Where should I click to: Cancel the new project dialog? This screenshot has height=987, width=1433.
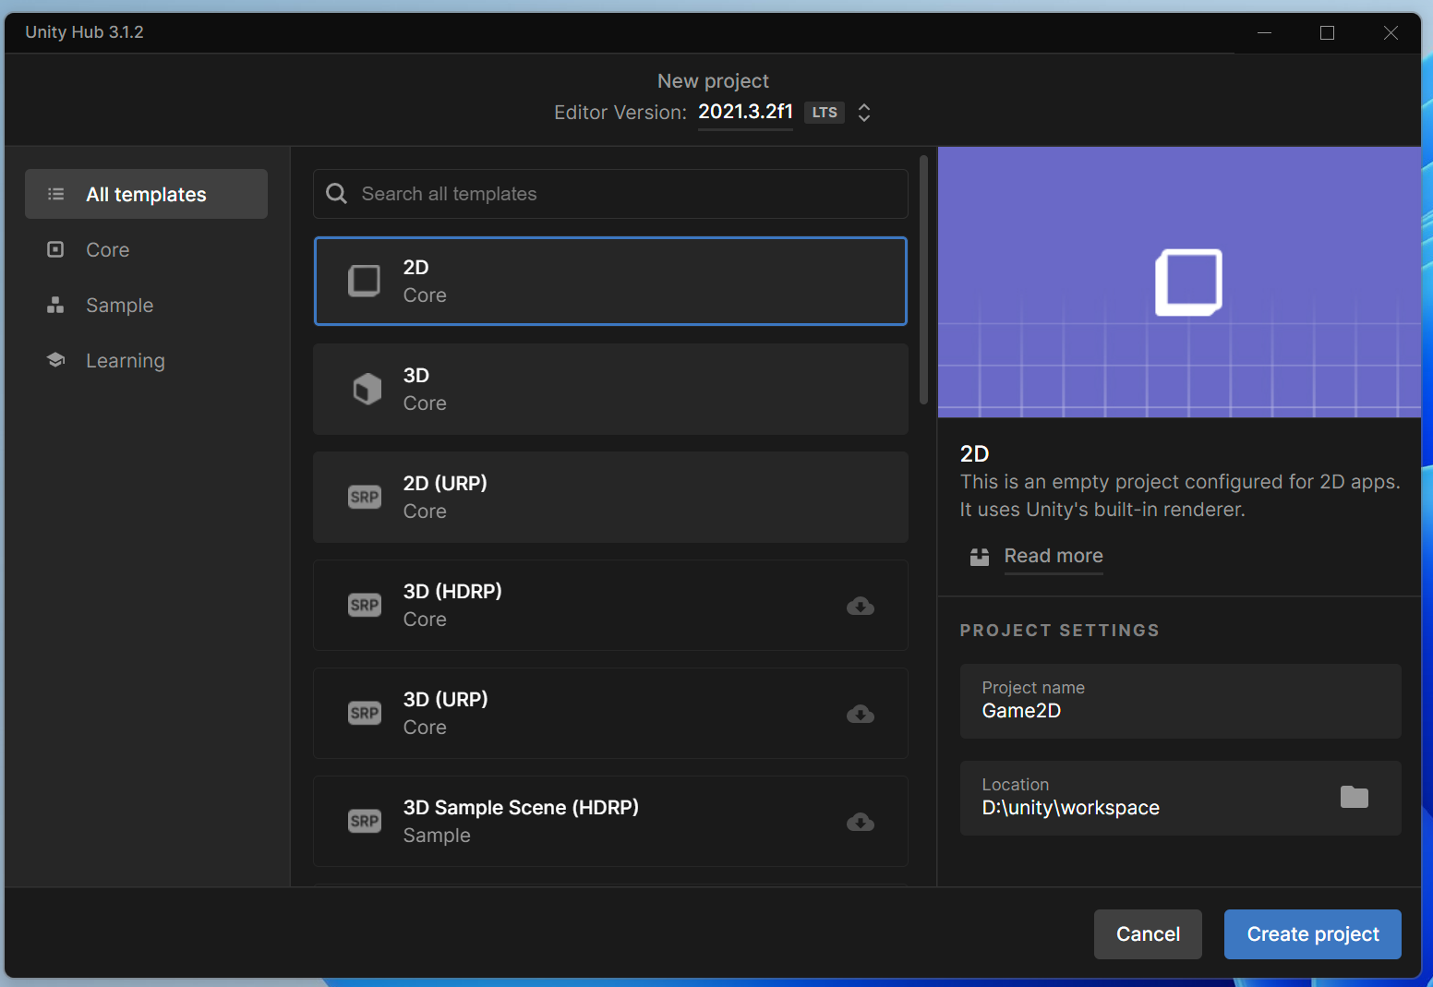(x=1148, y=934)
